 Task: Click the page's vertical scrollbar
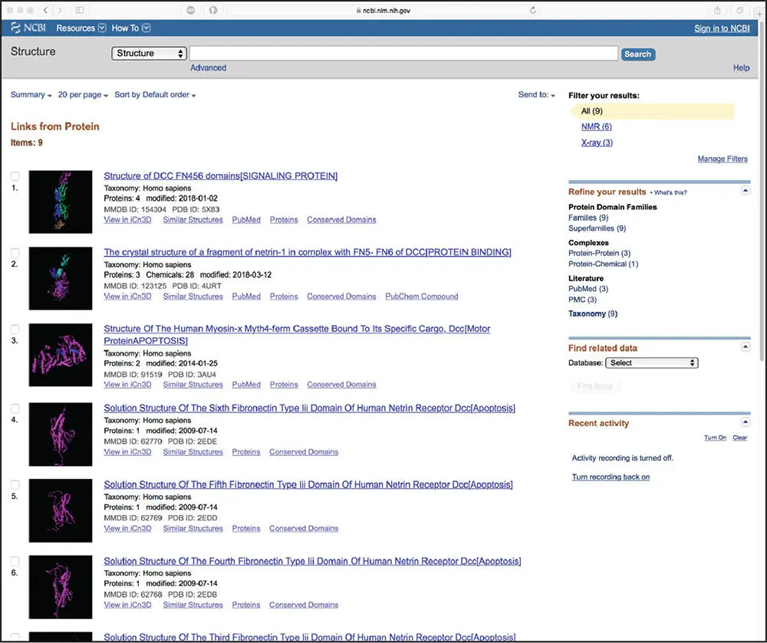[762, 195]
